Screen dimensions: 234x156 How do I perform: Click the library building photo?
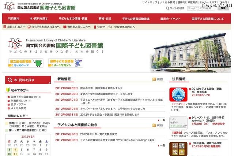[190, 53]
